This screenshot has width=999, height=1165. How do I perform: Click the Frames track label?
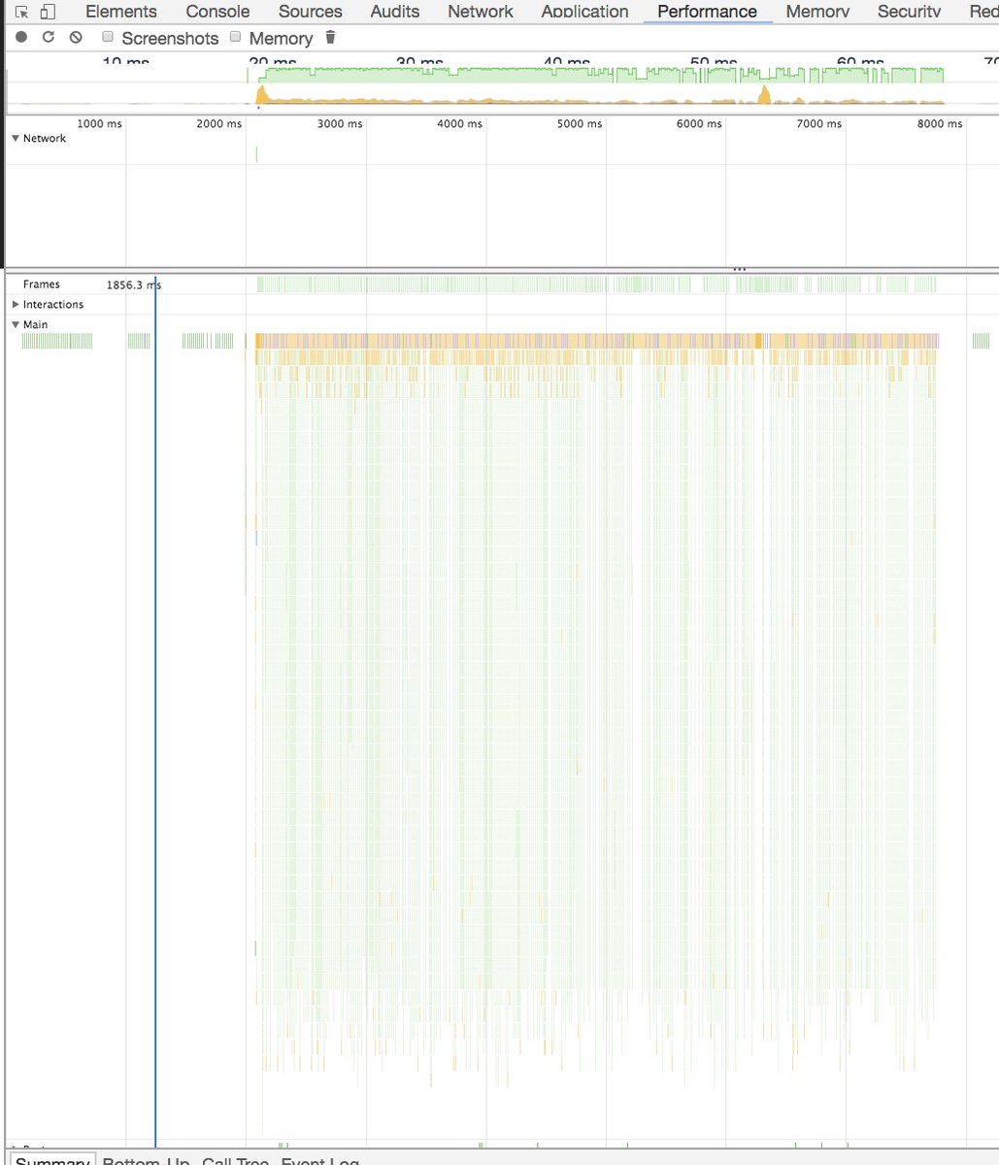tap(42, 284)
